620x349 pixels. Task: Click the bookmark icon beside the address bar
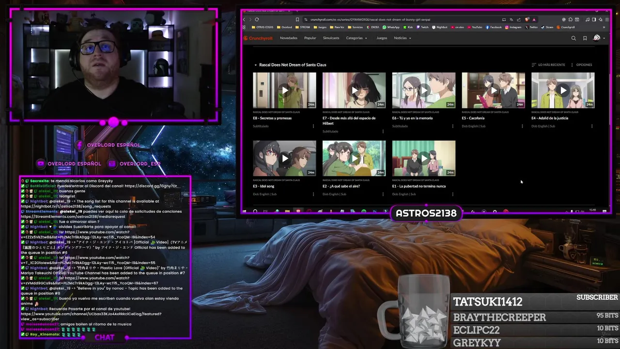[x=297, y=19]
